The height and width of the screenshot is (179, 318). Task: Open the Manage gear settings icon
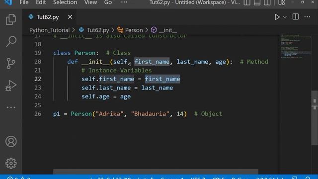point(11,163)
